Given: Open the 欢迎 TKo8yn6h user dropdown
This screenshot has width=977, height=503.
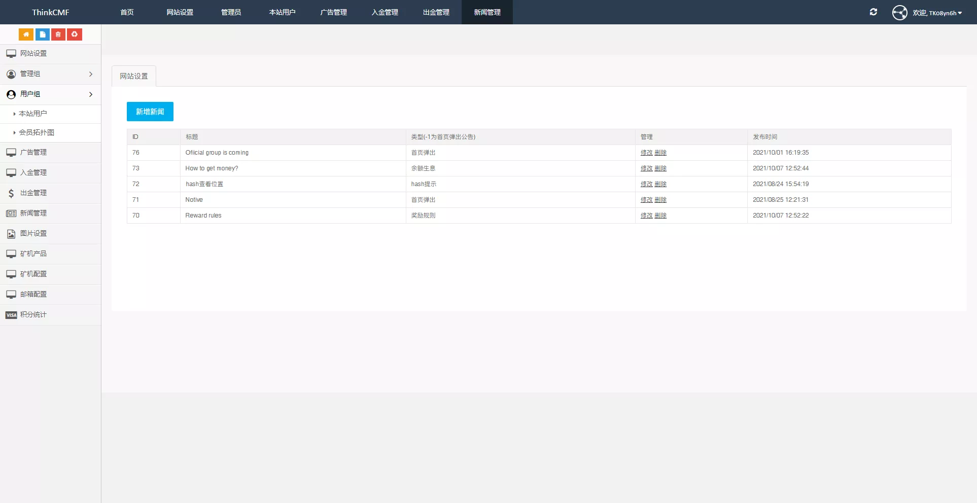Looking at the screenshot, I should click(x=937, y=13).
